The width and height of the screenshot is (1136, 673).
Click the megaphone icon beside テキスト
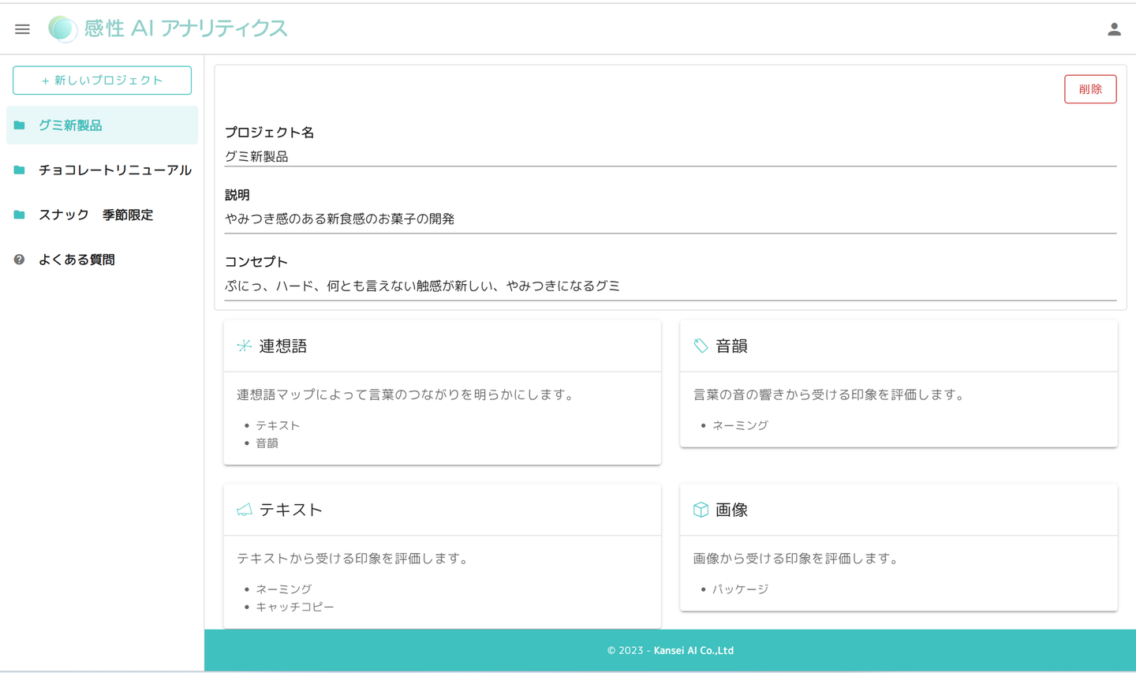pyautogui.click(x=245, y=510)
